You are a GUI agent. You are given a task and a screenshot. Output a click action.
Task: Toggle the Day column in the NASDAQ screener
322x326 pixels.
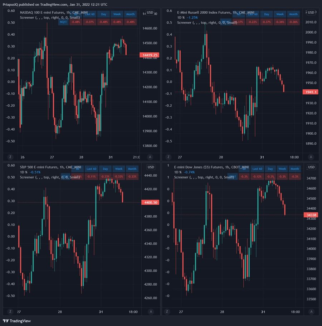pyautogui.click(x=104, y=14)
